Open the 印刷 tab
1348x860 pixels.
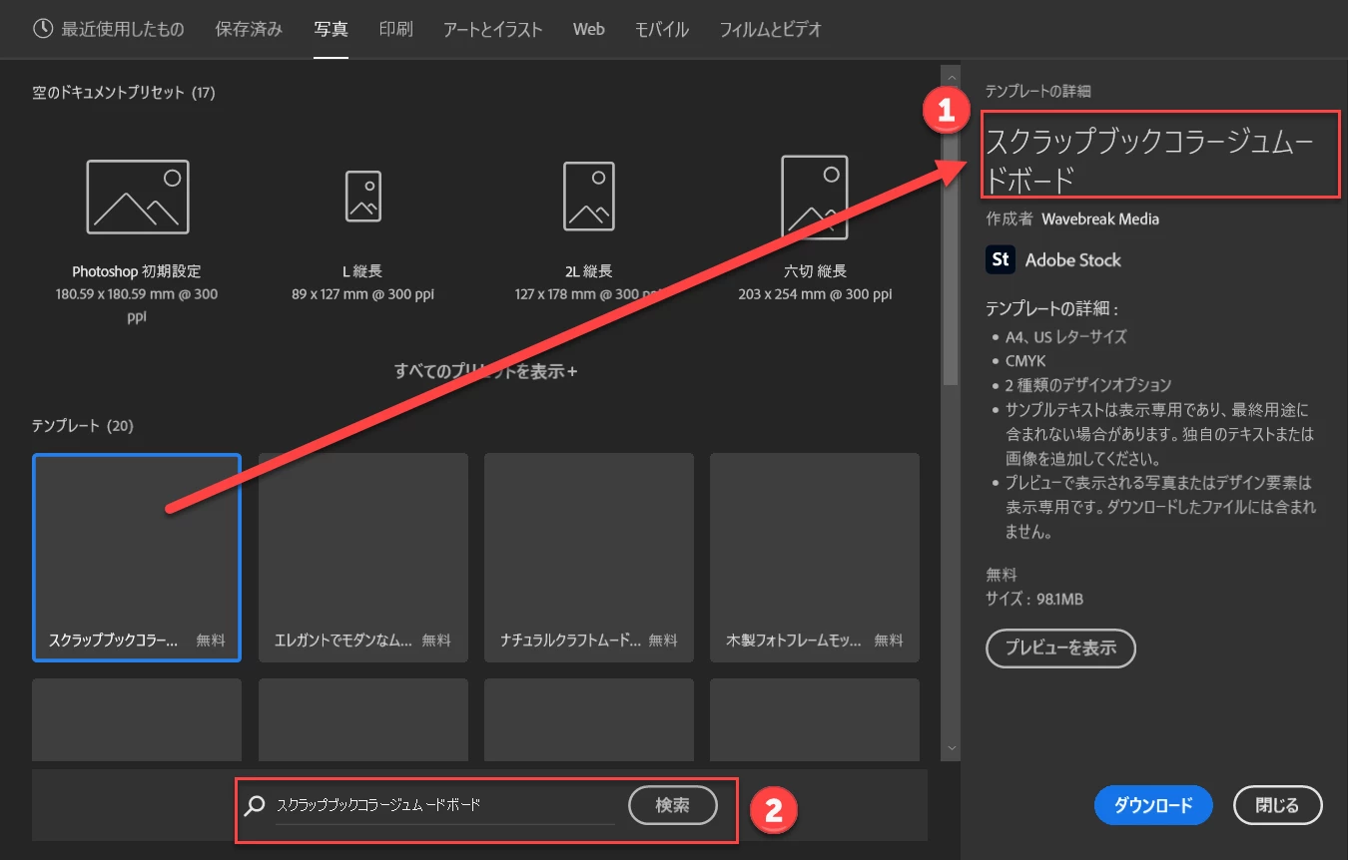click(395, 29)
